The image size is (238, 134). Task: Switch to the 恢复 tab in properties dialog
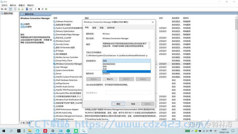(x=101, y=28)
